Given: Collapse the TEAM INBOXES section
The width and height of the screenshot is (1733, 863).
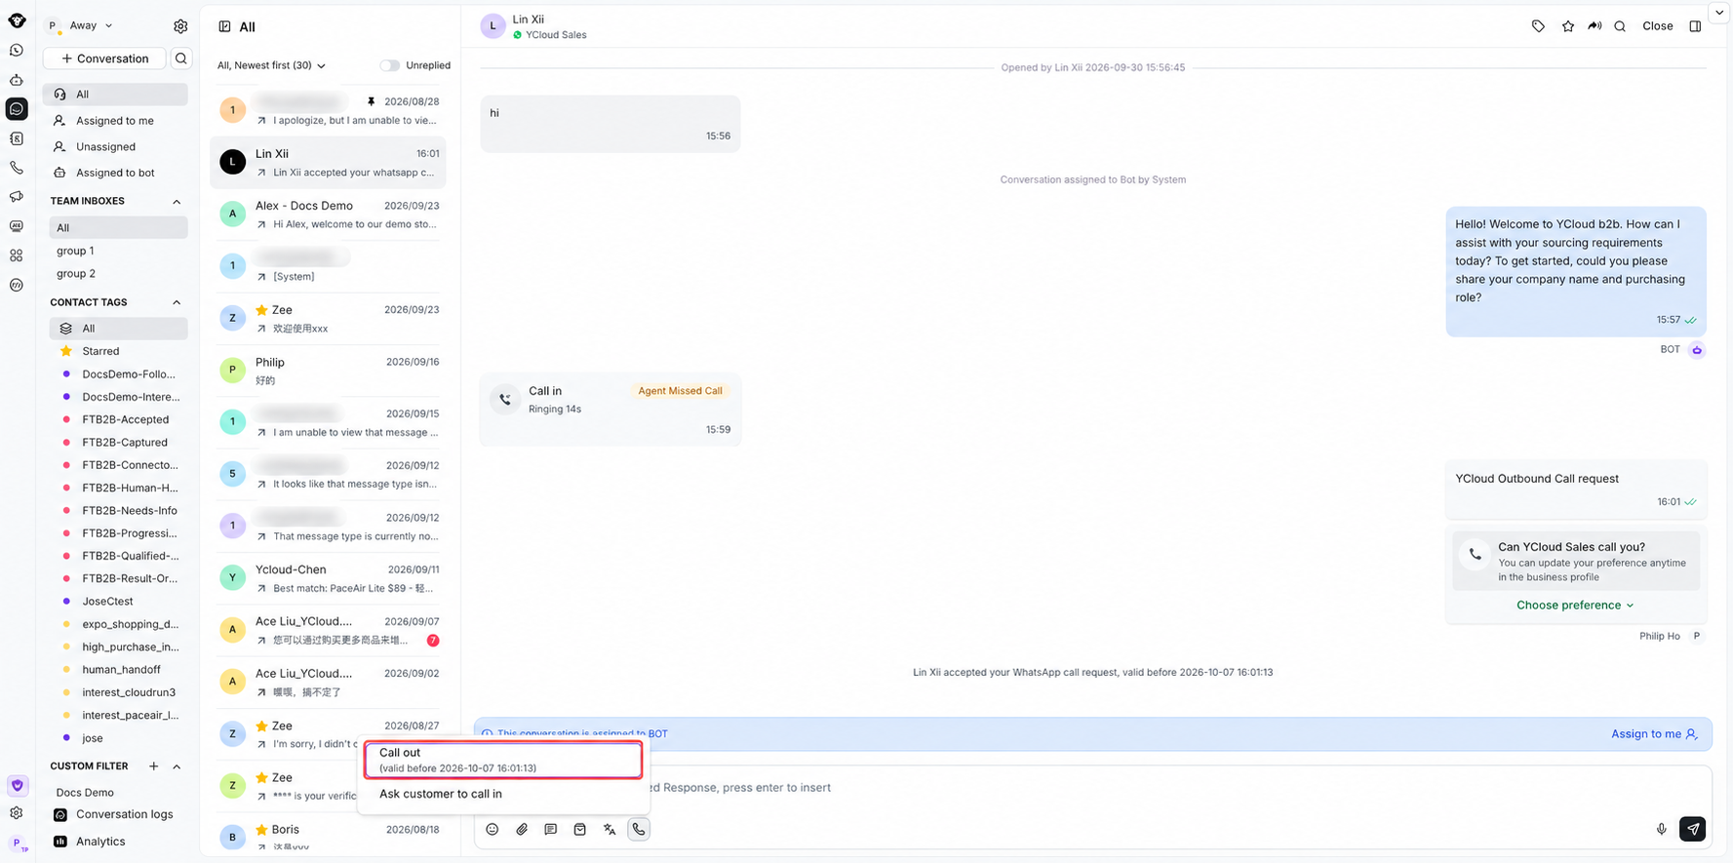Looking at the screenshot, I should (x=177, y=202).
